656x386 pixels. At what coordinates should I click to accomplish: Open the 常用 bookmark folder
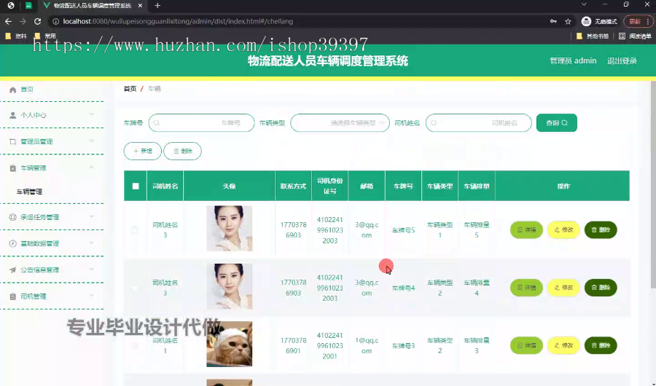coord(45,36)
